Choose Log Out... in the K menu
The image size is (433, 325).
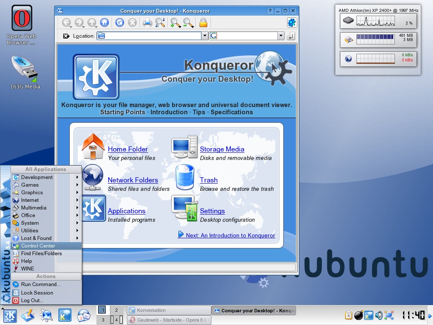pos(46,300)
